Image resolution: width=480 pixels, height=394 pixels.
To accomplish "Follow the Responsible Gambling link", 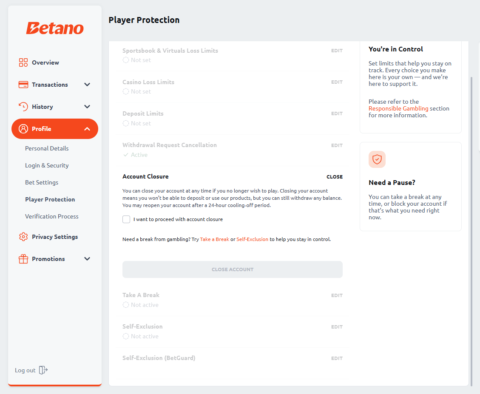I will click(x=398, y=108).
